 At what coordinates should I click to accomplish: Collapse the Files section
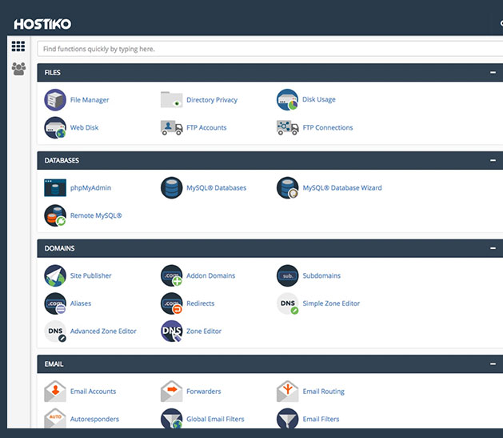(x=493, y=73)
